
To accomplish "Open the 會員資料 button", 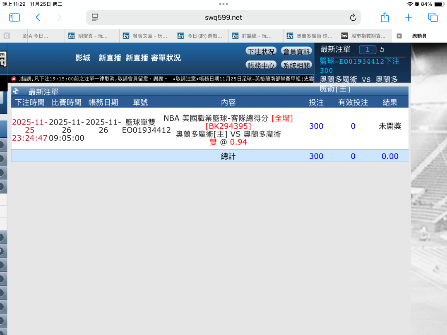I will click(x=296, y=51).
